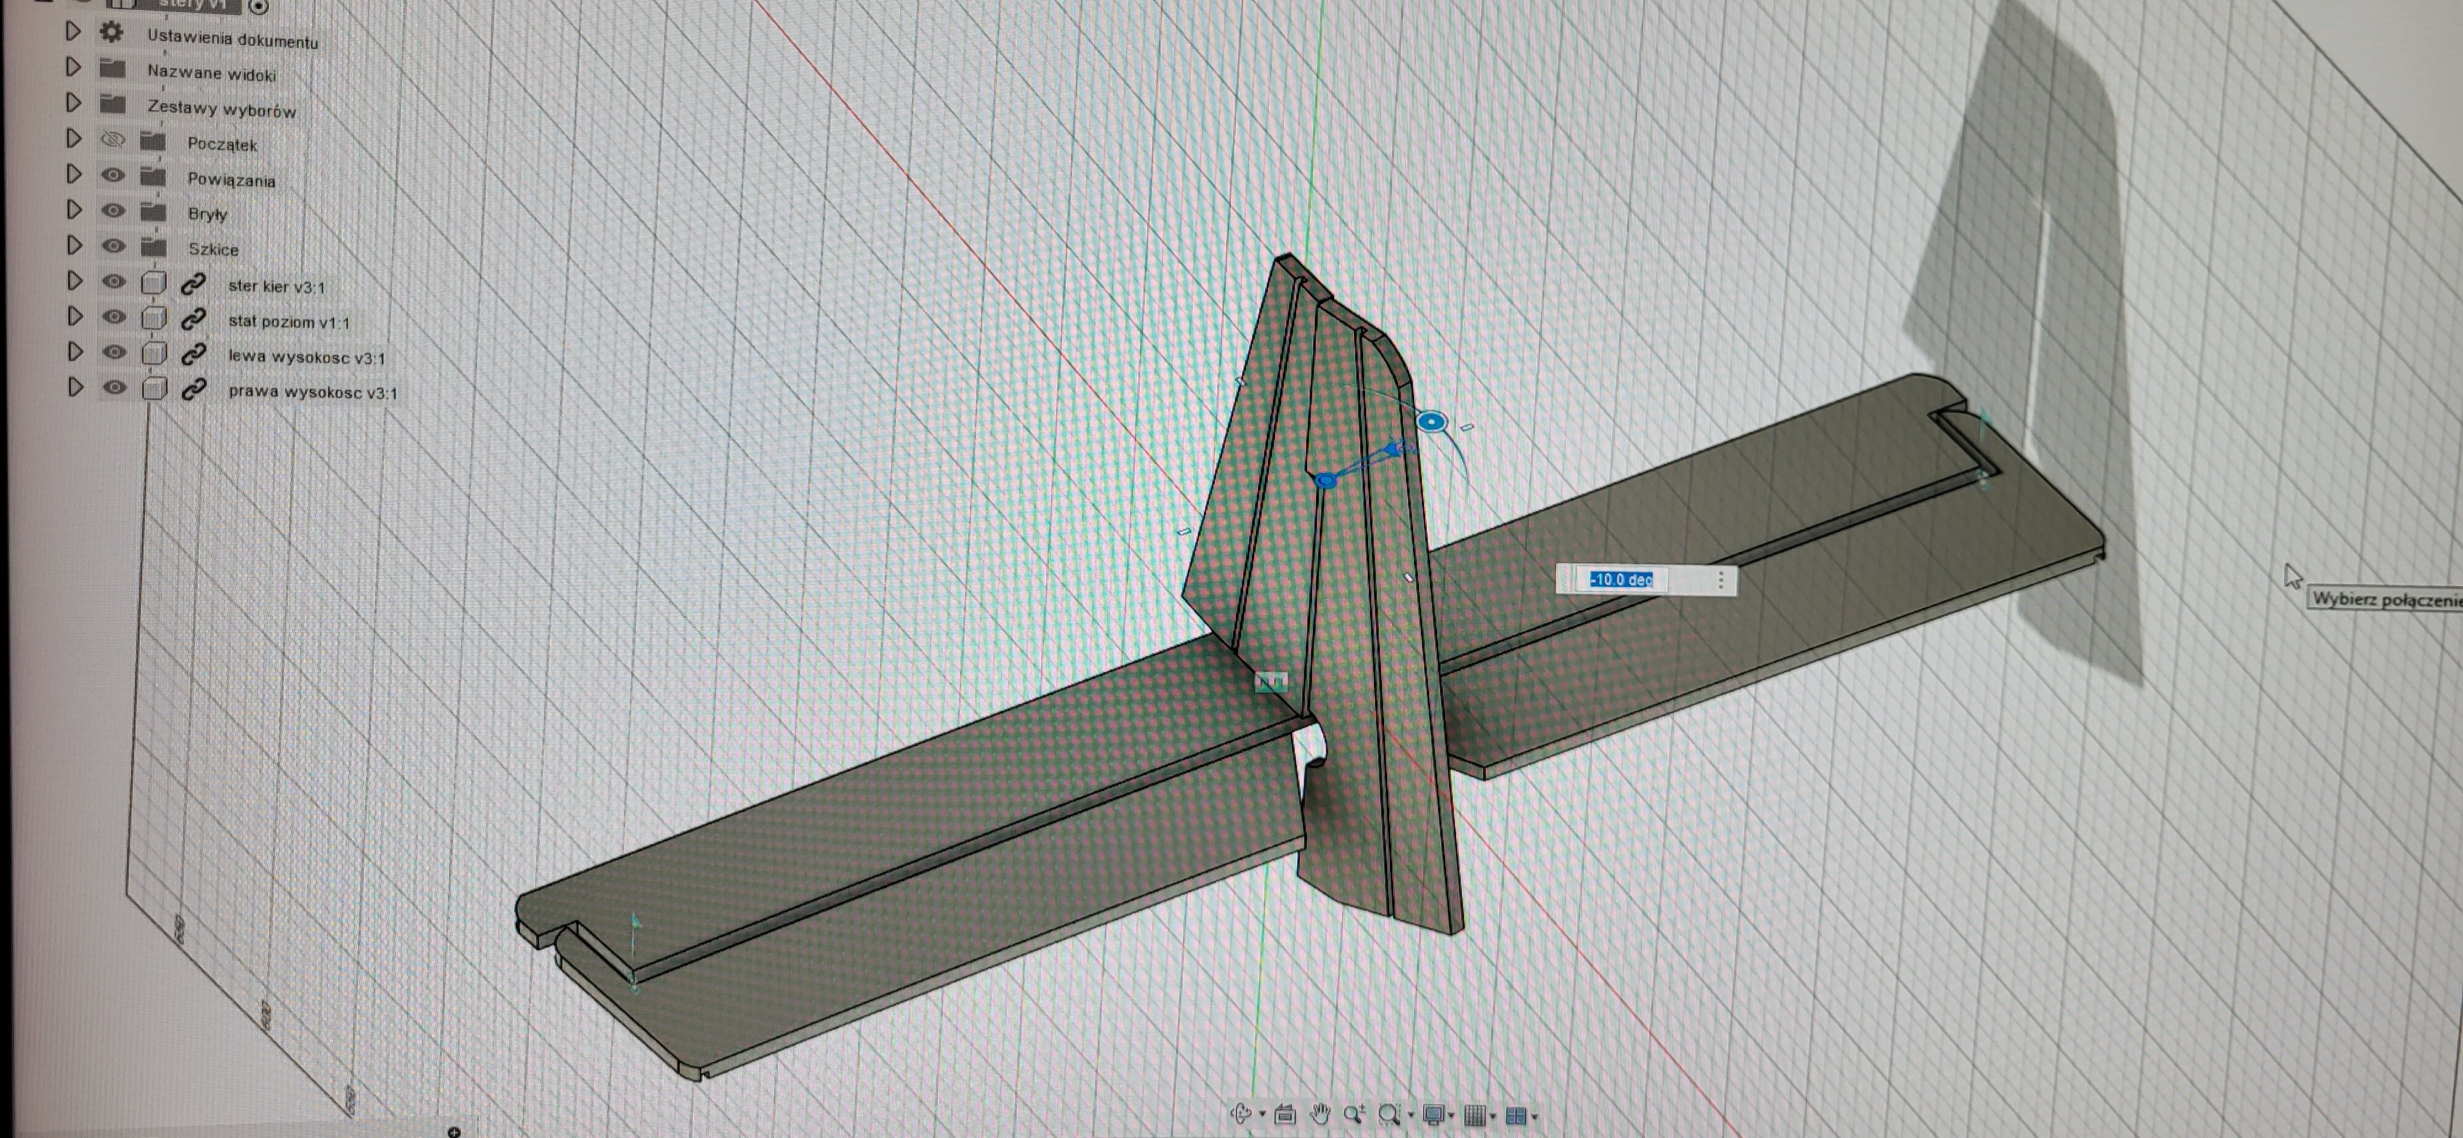The height and width of the screenshot is (1138, 2463).
Task: Select the Orbit tool in navigation bar
Action: [1241, 1114]
